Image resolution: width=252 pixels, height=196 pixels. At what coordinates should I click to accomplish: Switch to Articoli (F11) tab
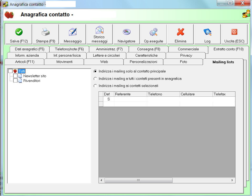coord(25,62)
